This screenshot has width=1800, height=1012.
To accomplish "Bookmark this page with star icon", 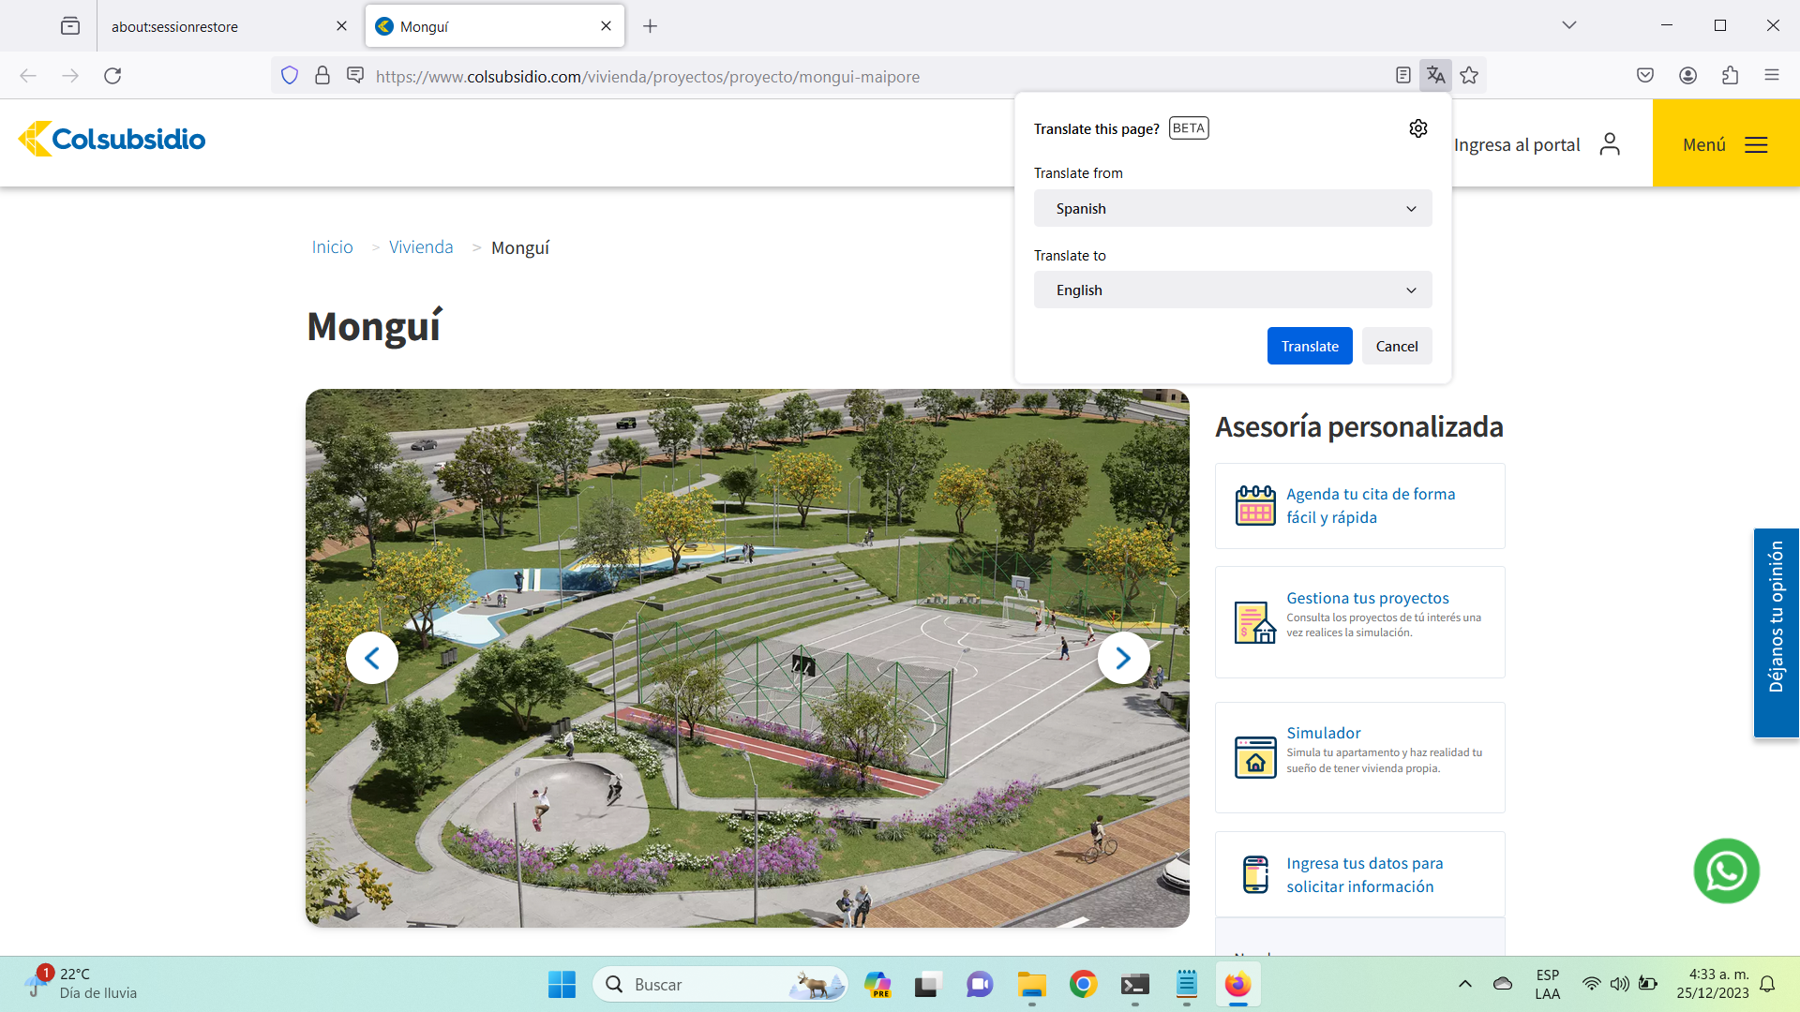I will click(x=1469, y=76).
